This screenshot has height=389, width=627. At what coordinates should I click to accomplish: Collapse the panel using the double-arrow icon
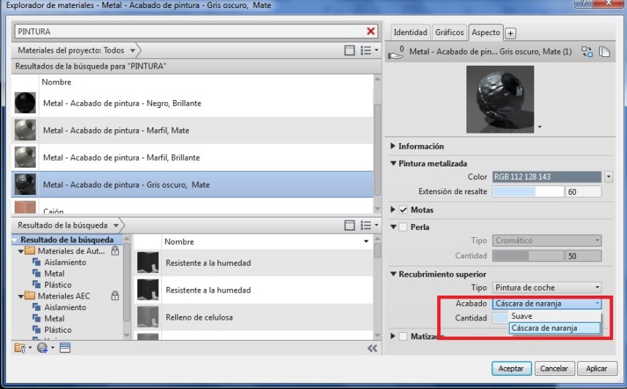[372, 348]
